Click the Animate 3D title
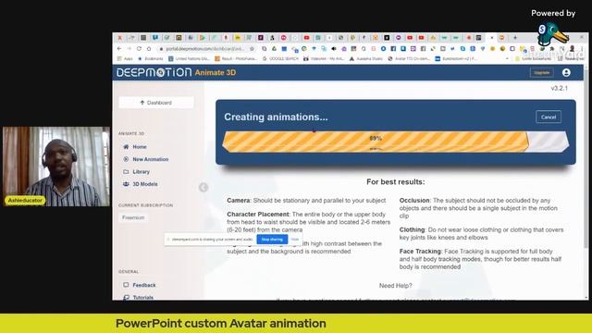This screenshot has height=333, width=592. tap(216, 72)
